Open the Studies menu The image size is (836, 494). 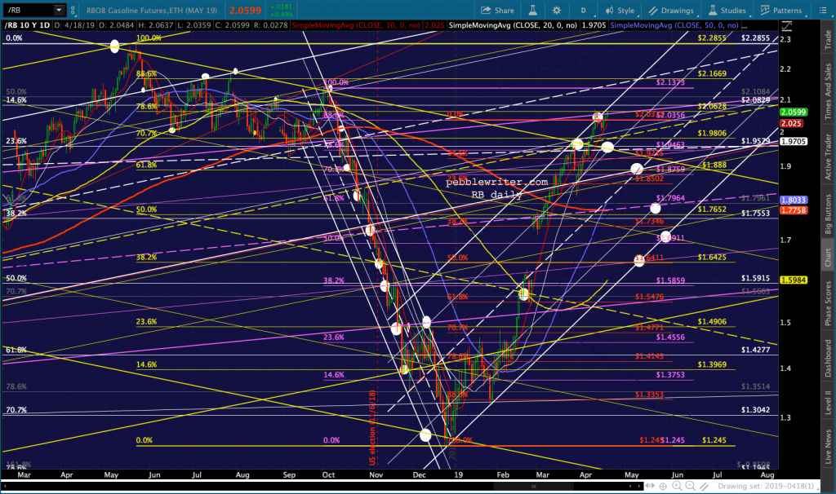[x=727, y=10]
